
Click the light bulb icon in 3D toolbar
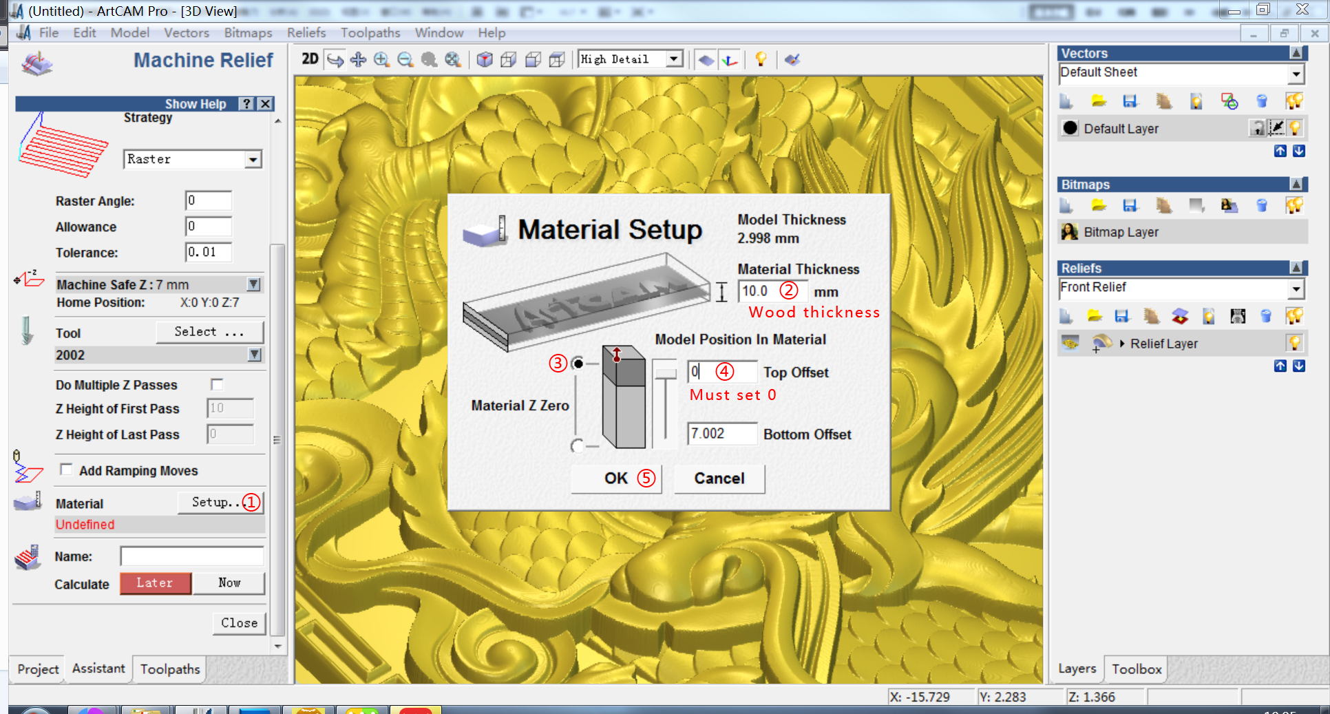(761, 59)
